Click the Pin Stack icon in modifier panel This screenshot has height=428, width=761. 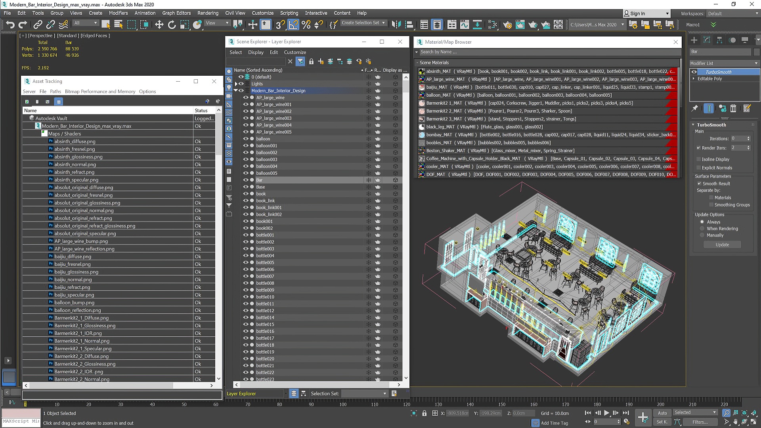tap(695, 108)
